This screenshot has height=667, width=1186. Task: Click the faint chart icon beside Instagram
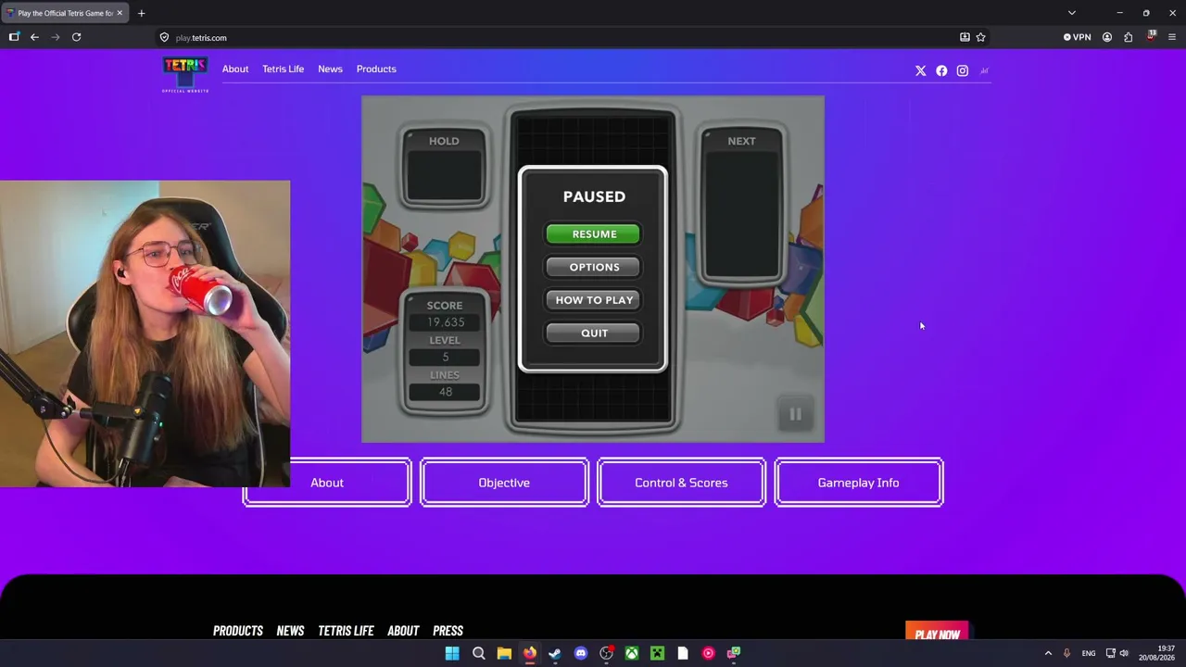[x=984, y=70]
